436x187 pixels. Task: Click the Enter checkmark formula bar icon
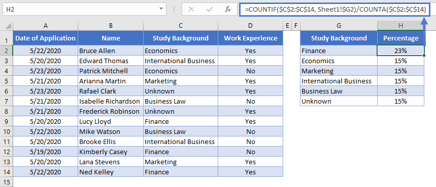click(x=210, y=9)
